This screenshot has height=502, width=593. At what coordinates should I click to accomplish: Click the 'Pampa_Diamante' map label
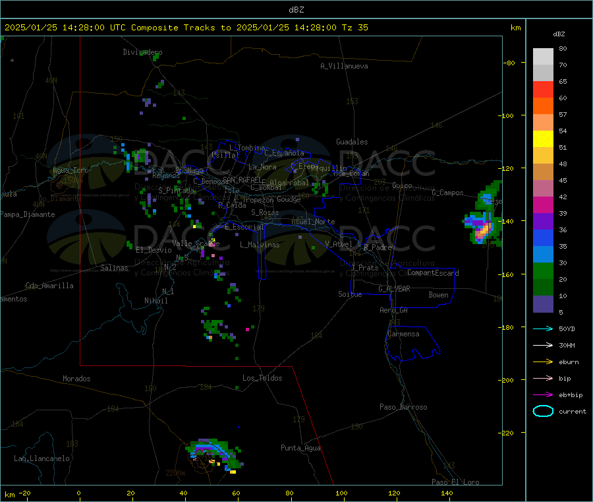[x=28, y=214]
